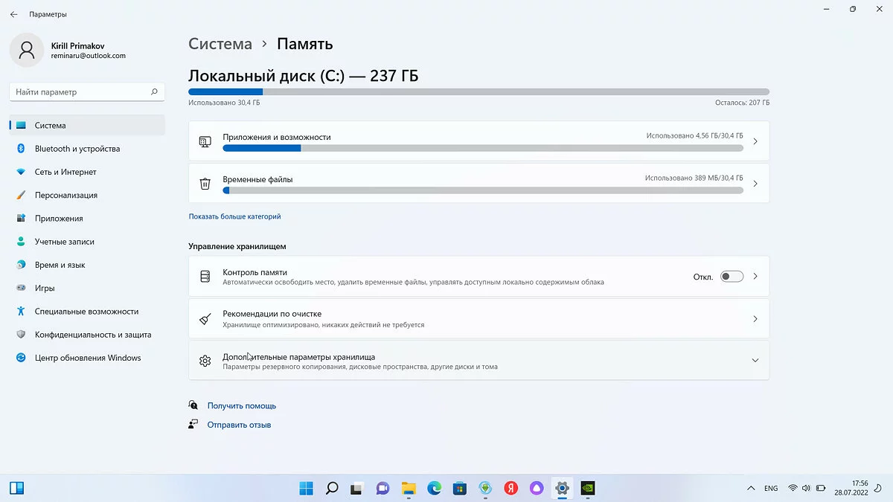
Task: Click the Конфиденциальность и защита shield icon
Action: tap(21, 335)
